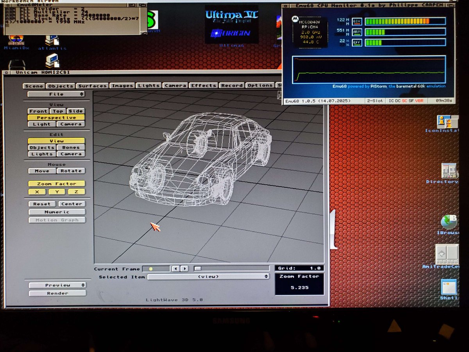Click the Zoom Factor value 5.235
Image resolution: width=469 pixels, height=352 pixels.
(299, 287)
